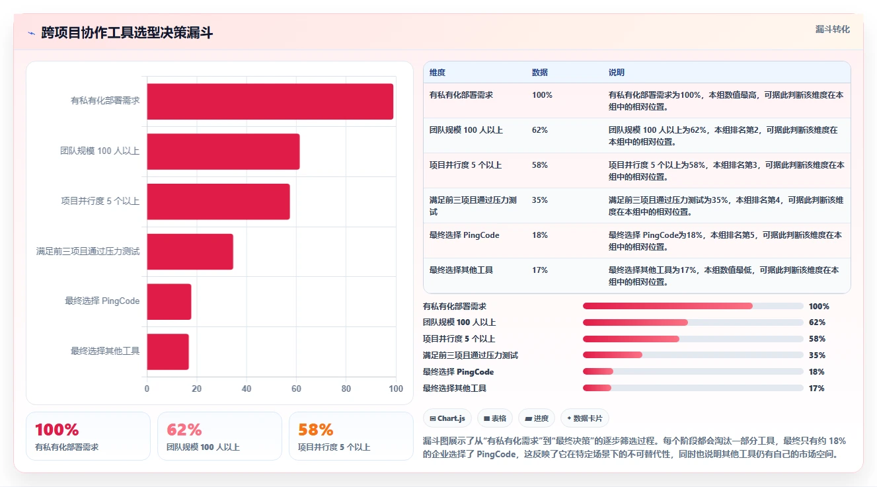Click the 最终选择 PingCode progress bar
Screen dimensions: 877x487
tap(693, 372)
